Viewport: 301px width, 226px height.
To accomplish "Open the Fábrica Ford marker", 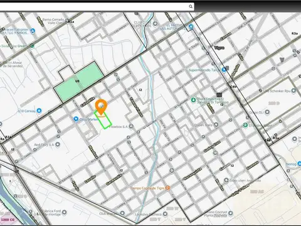I will coord(65,212).
